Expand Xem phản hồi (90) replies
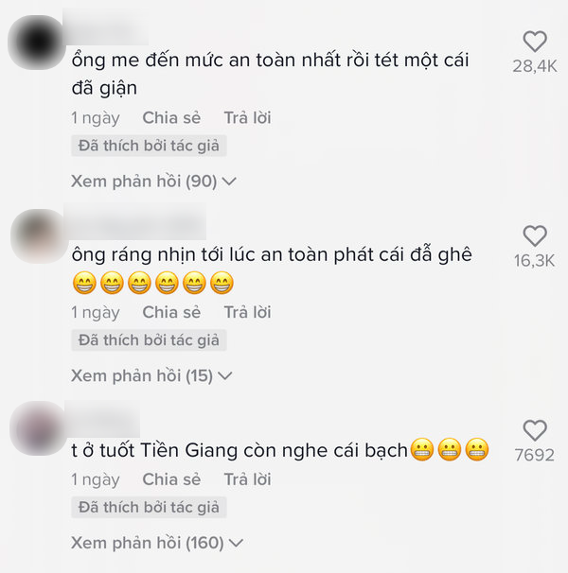The image size is (568, 573). click(x=153, y=182)
